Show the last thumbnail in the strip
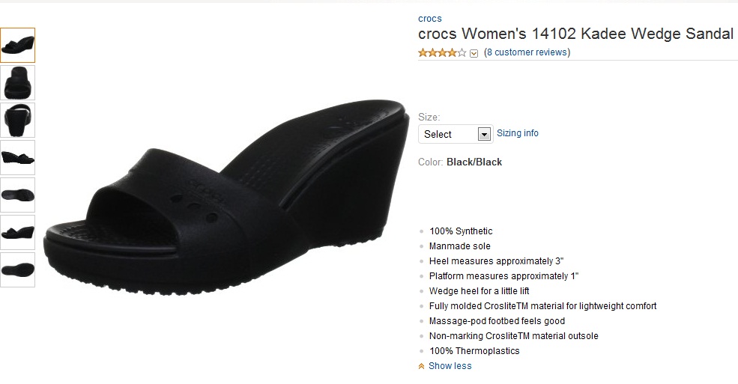Viewport: 738px width, 384px height. coord(18,269)
